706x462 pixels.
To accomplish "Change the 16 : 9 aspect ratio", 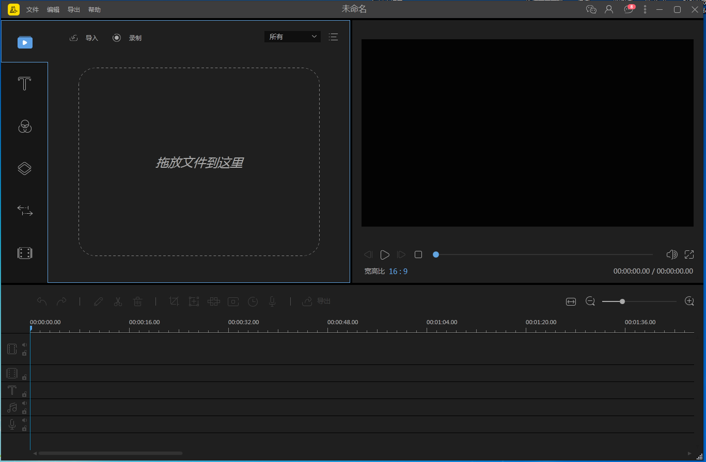I will coord(398,271).
